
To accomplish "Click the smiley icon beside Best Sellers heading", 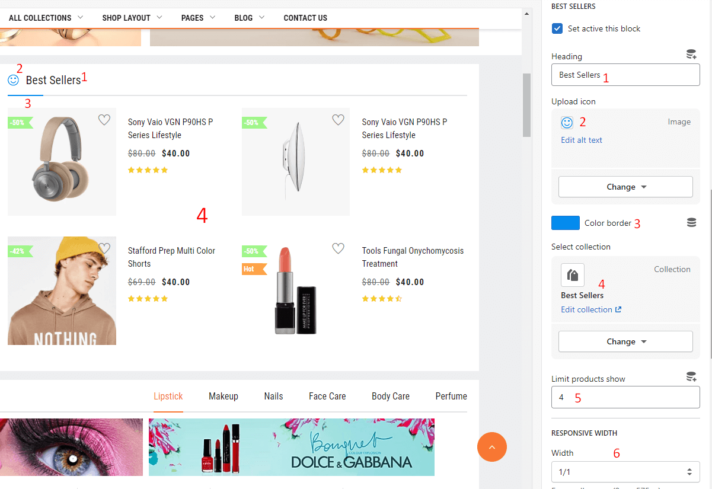I will pyautogui.click(x=13, y=80).
